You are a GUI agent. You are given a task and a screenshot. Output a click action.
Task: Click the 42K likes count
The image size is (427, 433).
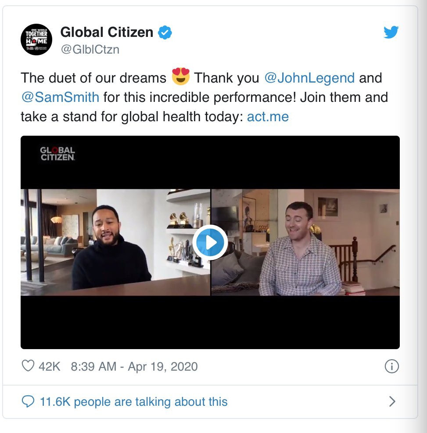[49, 366]
